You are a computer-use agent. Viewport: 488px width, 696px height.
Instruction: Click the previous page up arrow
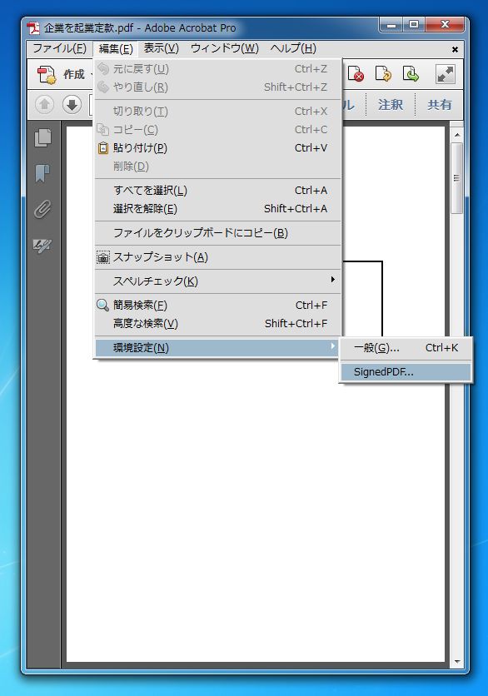44,105
